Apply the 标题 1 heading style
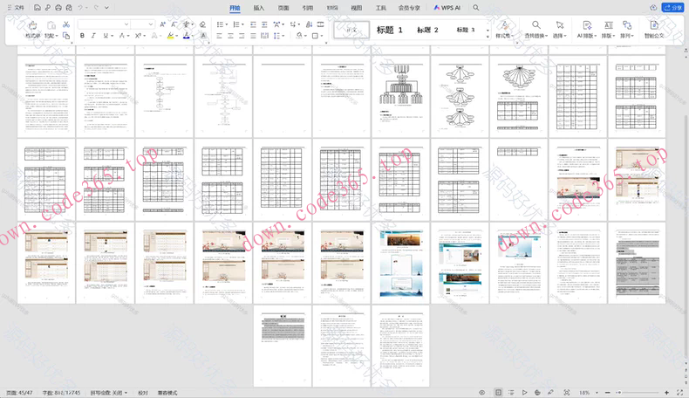 coord(389,30)
